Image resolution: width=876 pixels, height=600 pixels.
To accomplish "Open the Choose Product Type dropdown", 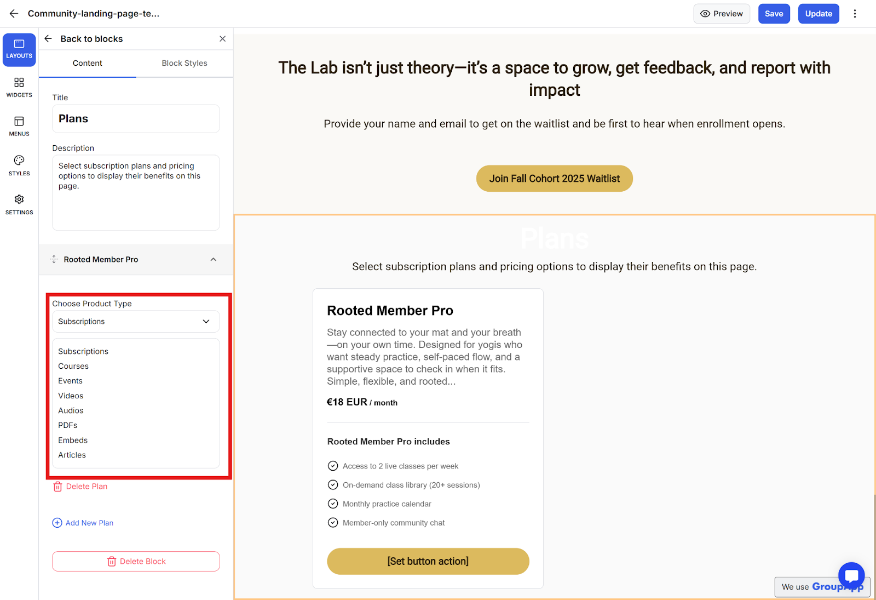I will pos(136,322).
